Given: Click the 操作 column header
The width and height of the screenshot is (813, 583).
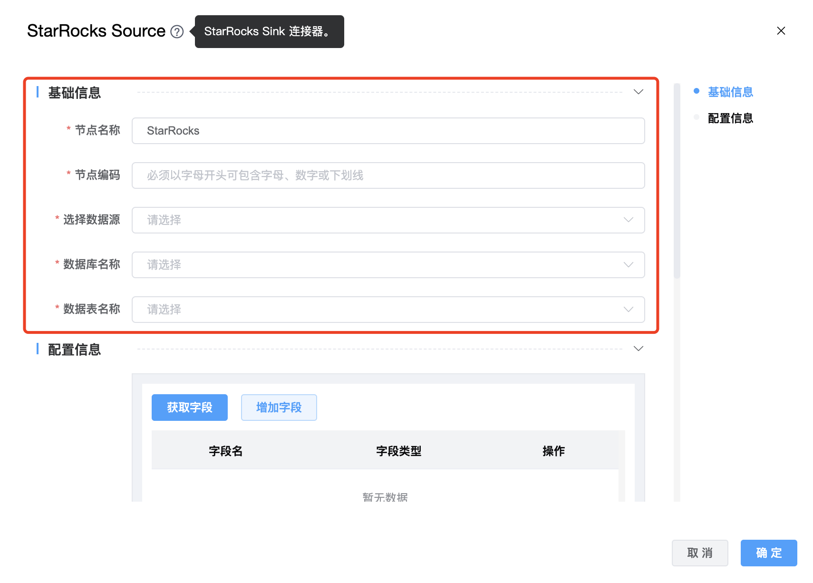Looking at the screenshot, I should pyautogui.click(x=553, y=451).
